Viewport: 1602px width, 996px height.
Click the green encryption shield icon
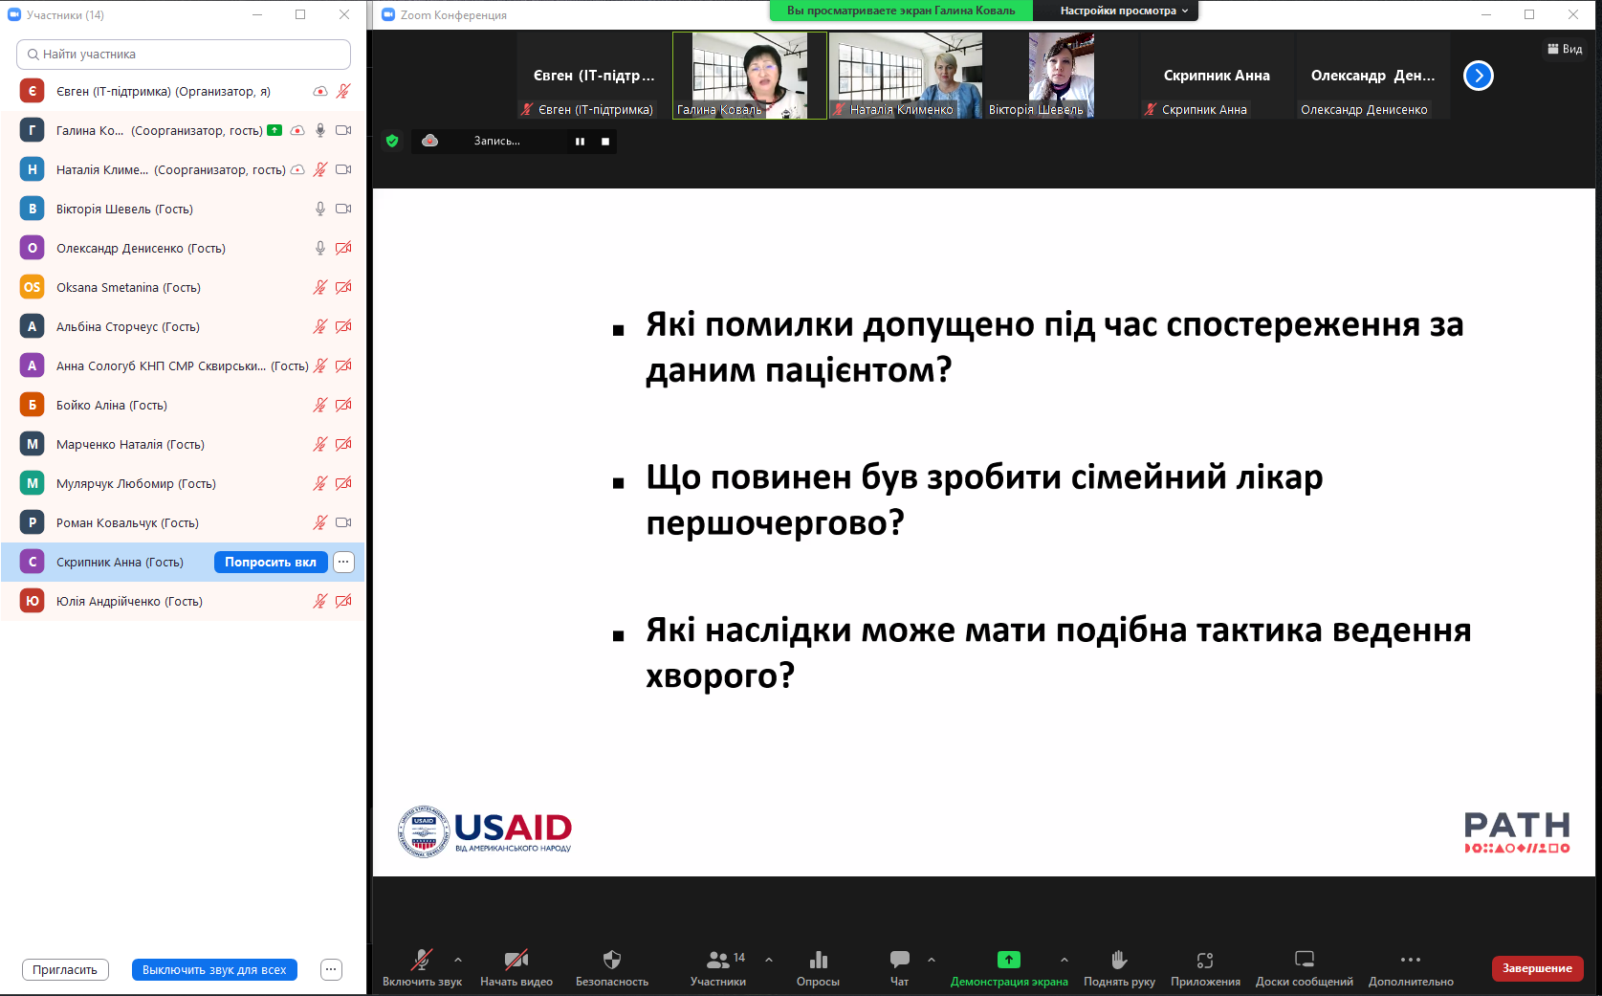coord(392,142)
